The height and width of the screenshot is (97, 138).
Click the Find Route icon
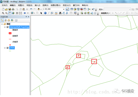pyautogui.click(x=64, y=13)
